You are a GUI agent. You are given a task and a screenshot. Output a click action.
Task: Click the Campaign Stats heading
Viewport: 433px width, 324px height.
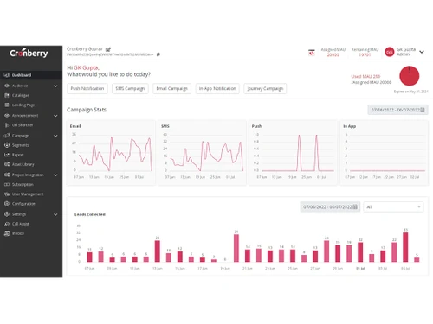tap(87, 110)
